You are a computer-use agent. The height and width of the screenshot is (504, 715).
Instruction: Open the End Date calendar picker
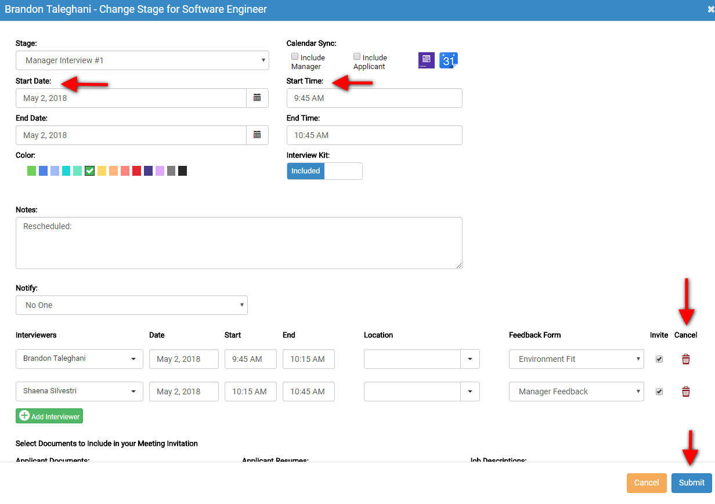pyautogui.click(x=257, y=135)
